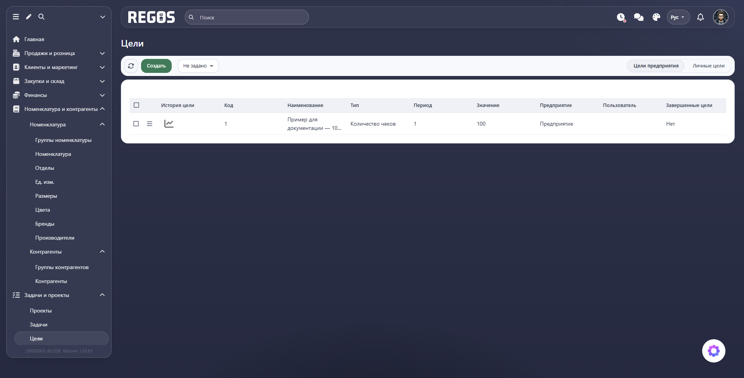Open the user avatar profile

click(x=721, y=17)
